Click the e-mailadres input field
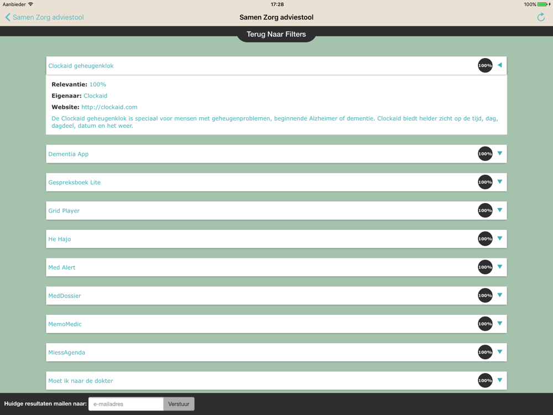Screen dimensions: 553x415 click(x=126, y=404)
